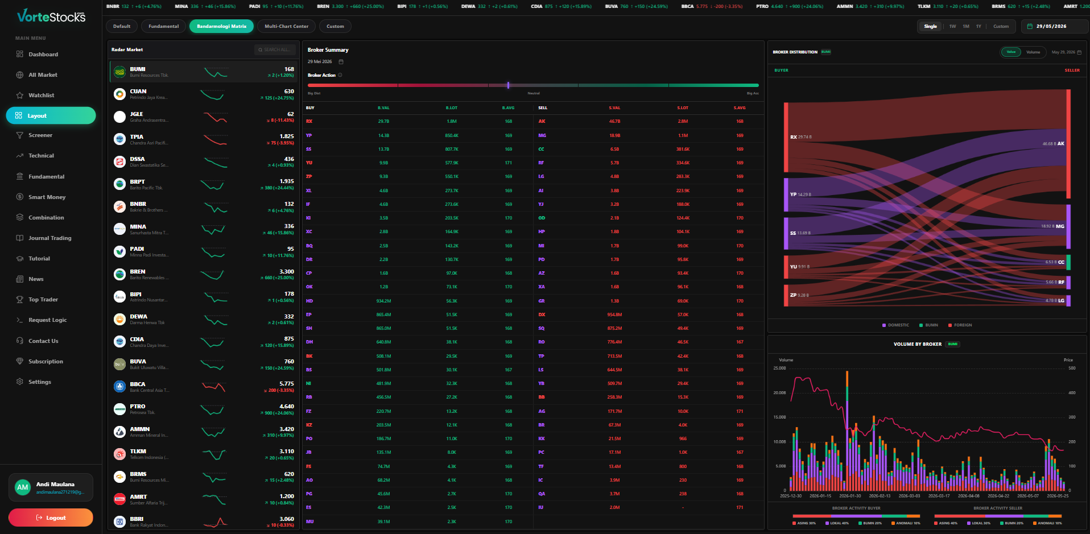Click the Request Logic terminal icon

click(19, 320)
